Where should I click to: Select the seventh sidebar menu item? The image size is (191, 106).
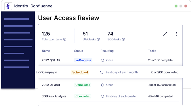(x=16, y=60)
